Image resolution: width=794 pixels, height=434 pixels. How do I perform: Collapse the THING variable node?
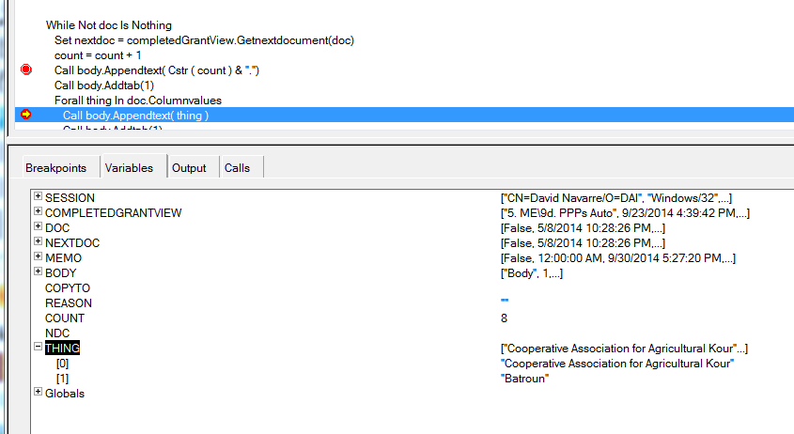point(38,348)
